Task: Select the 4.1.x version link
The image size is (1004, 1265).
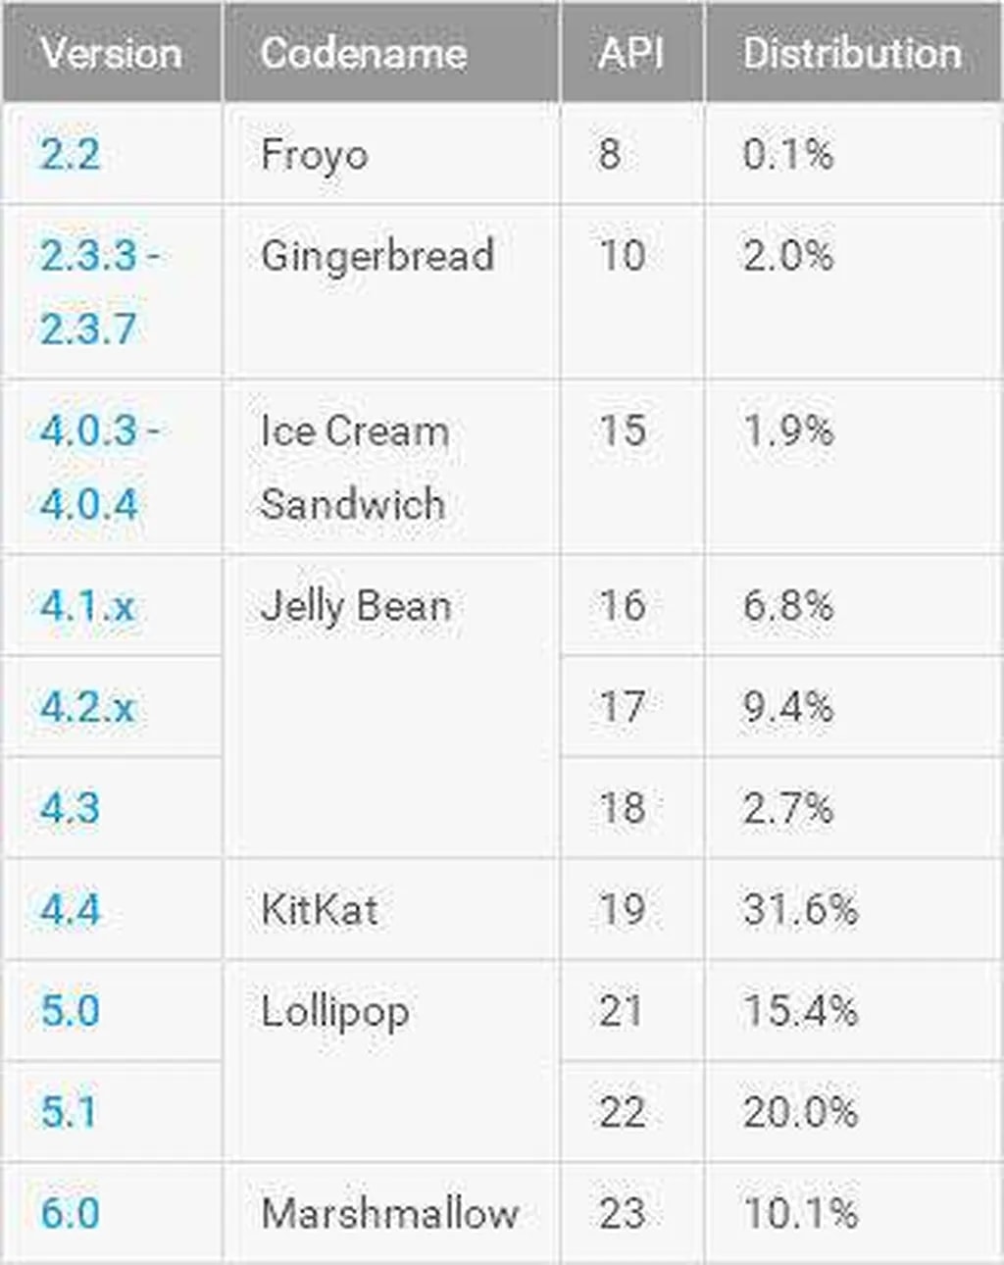Action: [87, 606]
